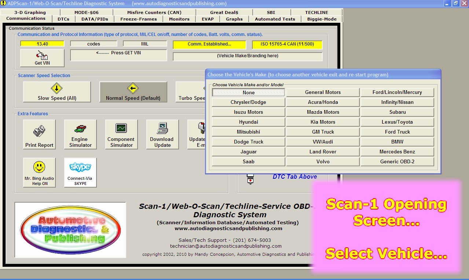Click technician@autodiagnosticsandpublishing.com email text
Image resolution: width=469 pixels, height=280 pixels.
[x=226, y=246]
